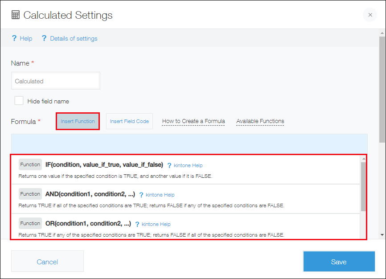
Task: Click the Name input field
Action: pos(55,81)
